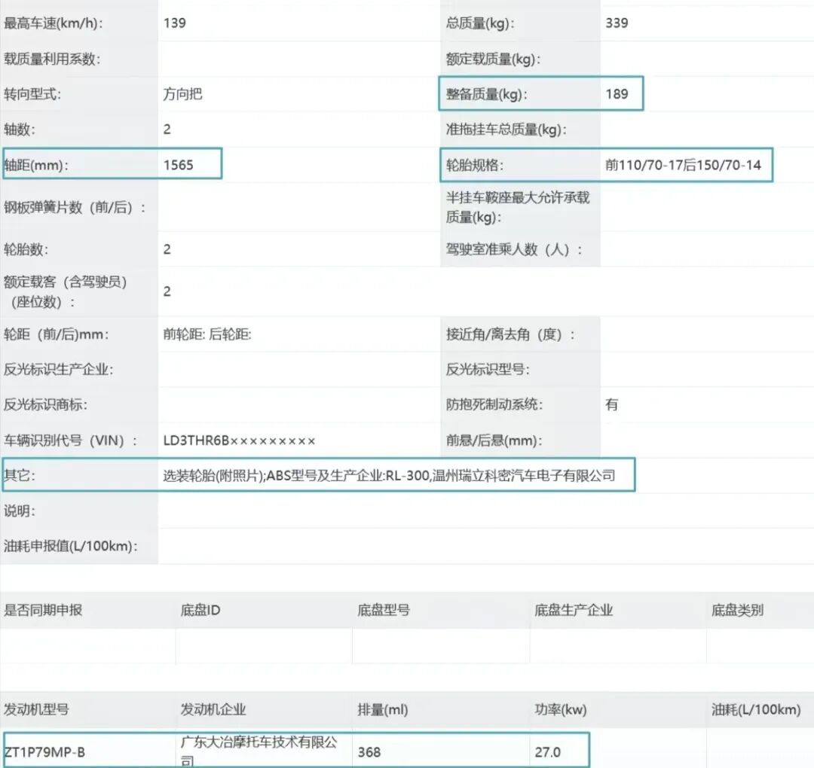Select the steering type value 方向把

coord(182,94)
